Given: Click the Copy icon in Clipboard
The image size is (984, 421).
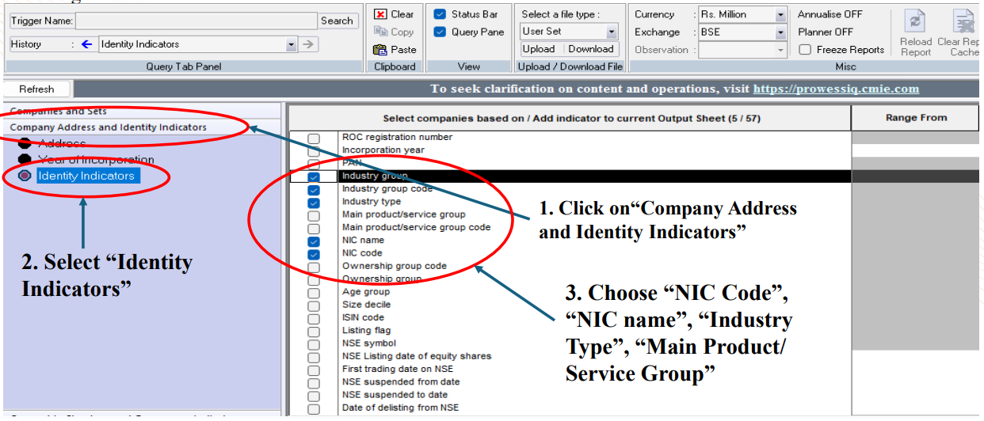Looking at the screenshot, I should click(380, 32).
